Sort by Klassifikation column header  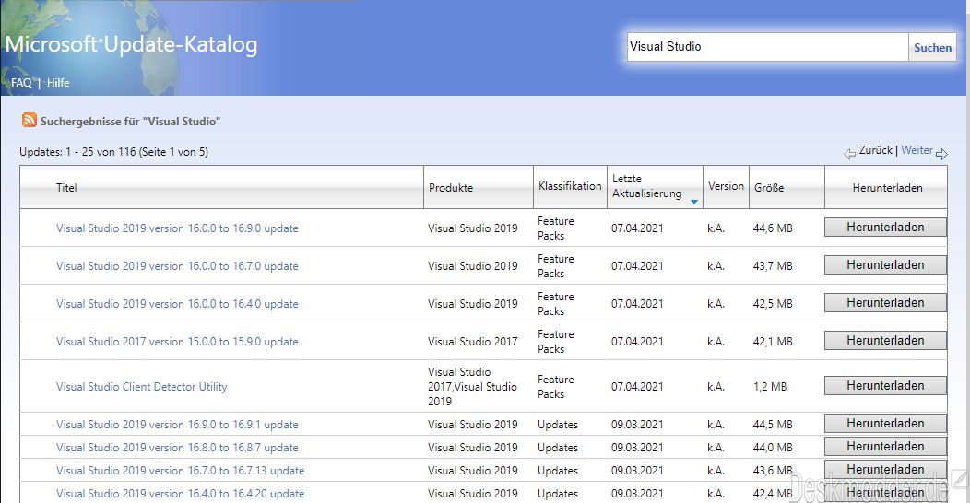(570, 186)
